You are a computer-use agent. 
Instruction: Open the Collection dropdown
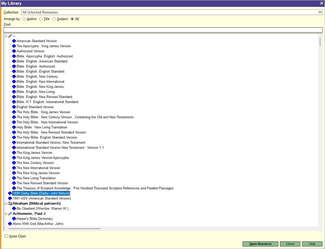point(320,12)
